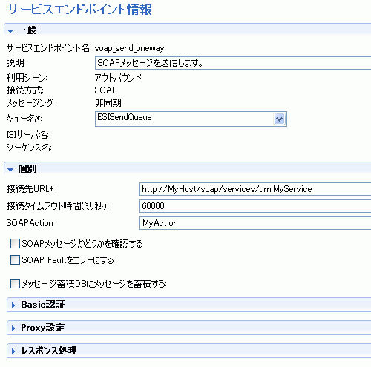Viewport: 371px width, 367px height.
Task: Check SOAPメッセージかどうかを確認する box
Action: pos(15,243)
